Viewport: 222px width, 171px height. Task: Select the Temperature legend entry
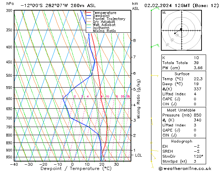coord(104,13)
